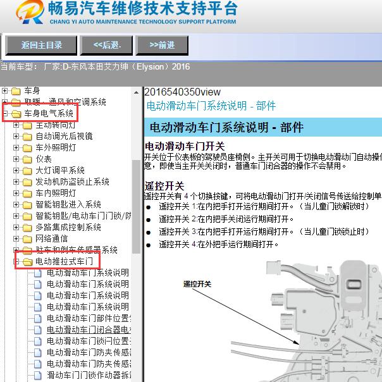Screen dimensions: 382x382
Task: Click the tree panel vertical scrollbar thumb
Action: point(136,207)
